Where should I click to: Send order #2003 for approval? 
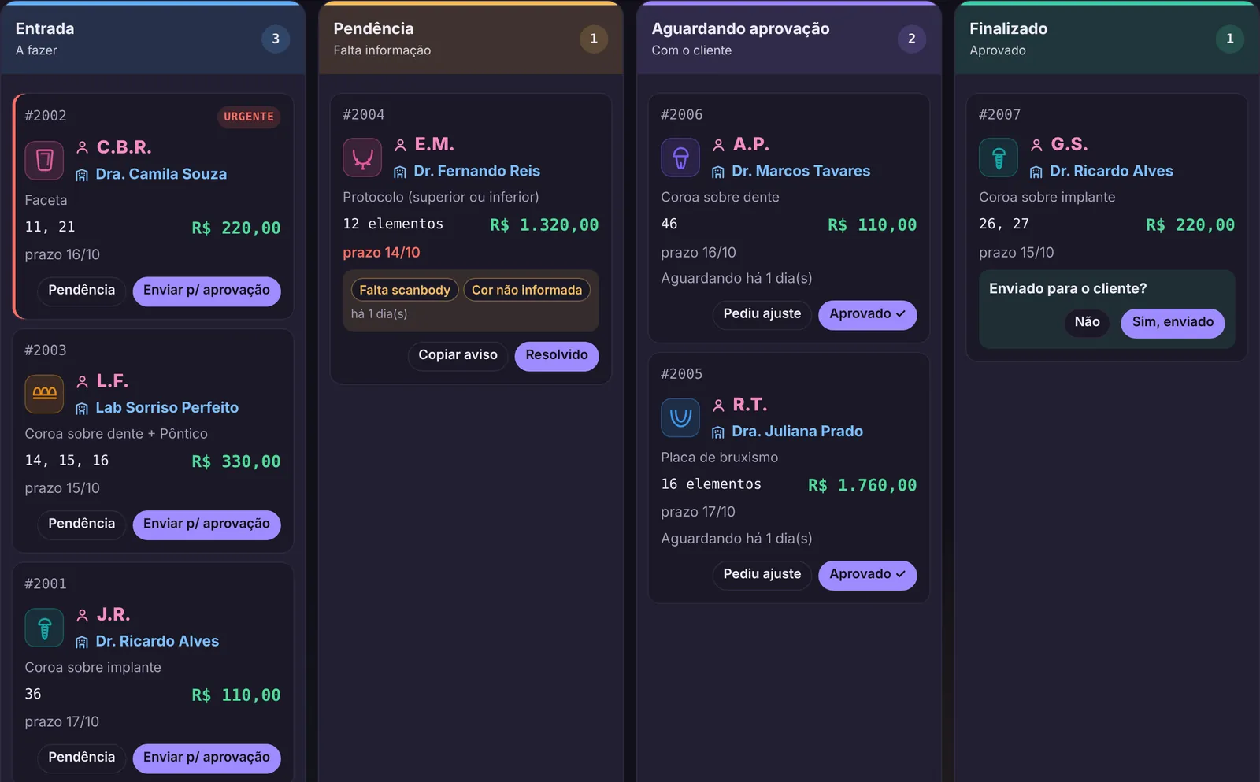[x=206, y=524]
